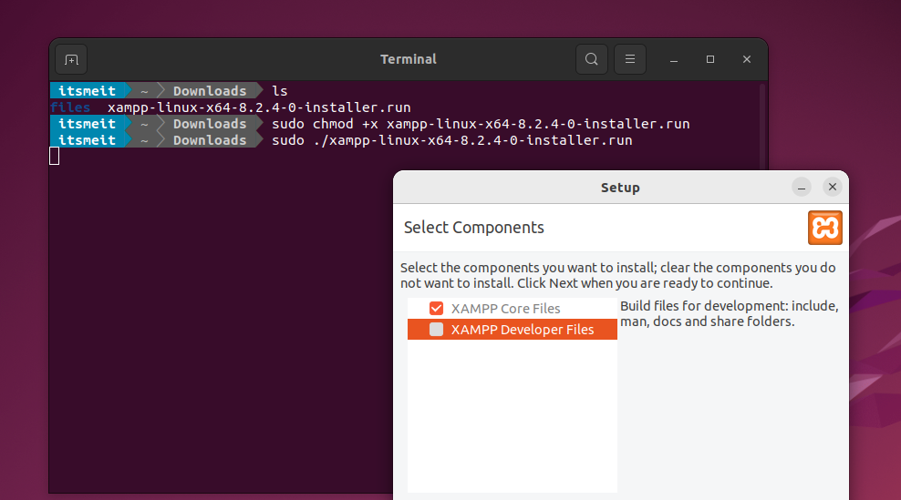
Task: Click the Setup dialog title bar
Action: pos(620,188)
